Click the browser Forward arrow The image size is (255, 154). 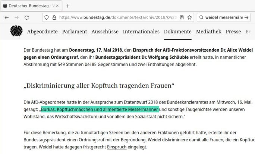(16, 17)
